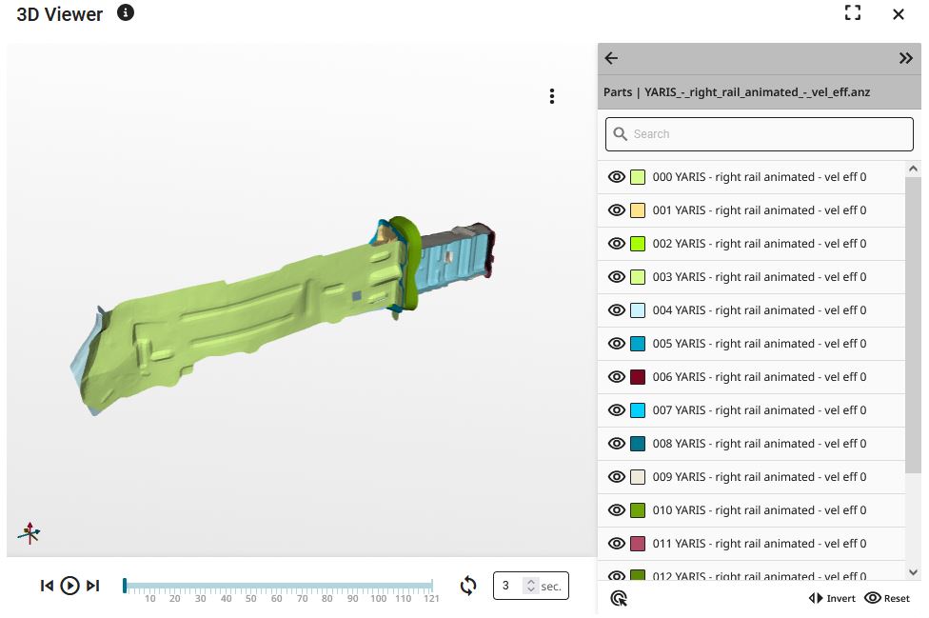
Task: Click the info icon beside 3D Viewer
Action: pyautogui.click(x=125, y=12)
